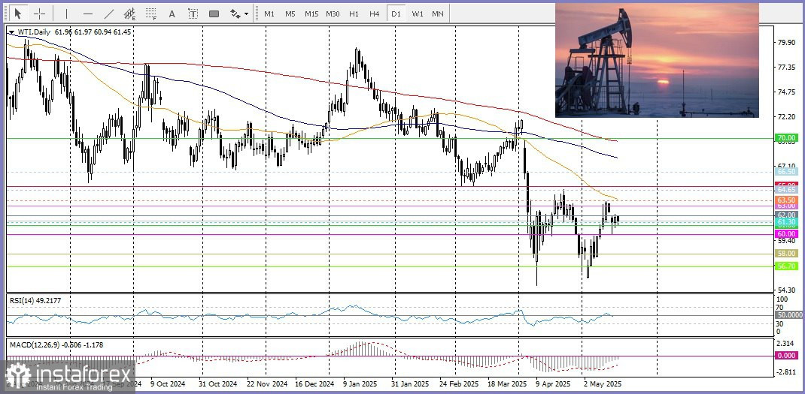Click the MACD 0.000 level label
Image resolution: width=805 pixels, height=394 pixels.
point(788,355)
